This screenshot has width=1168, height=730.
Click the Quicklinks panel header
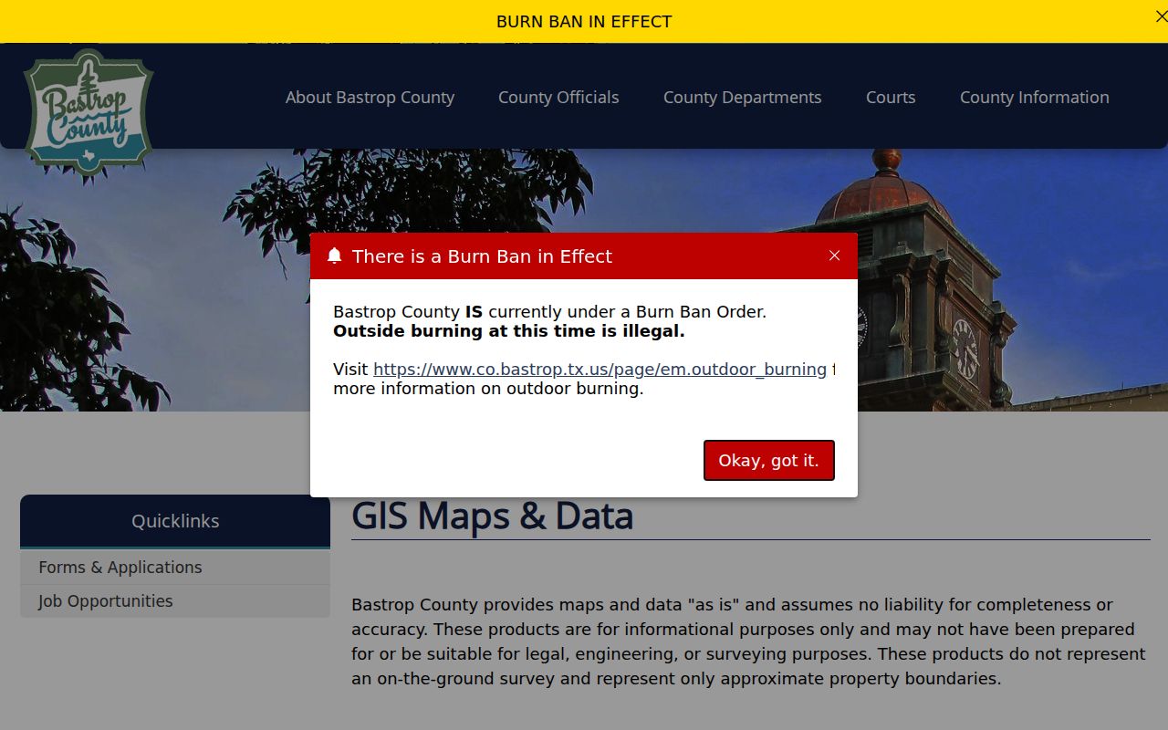tap(175, 521)
